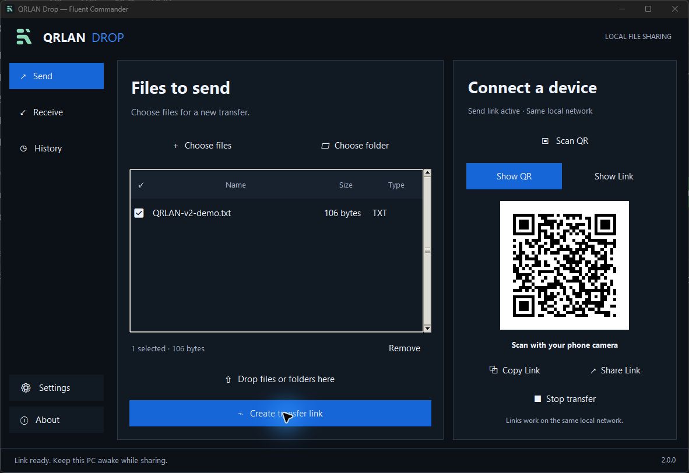Sort the file list by Size
Viewport: 689px width, 473px height.
[346, 185]
